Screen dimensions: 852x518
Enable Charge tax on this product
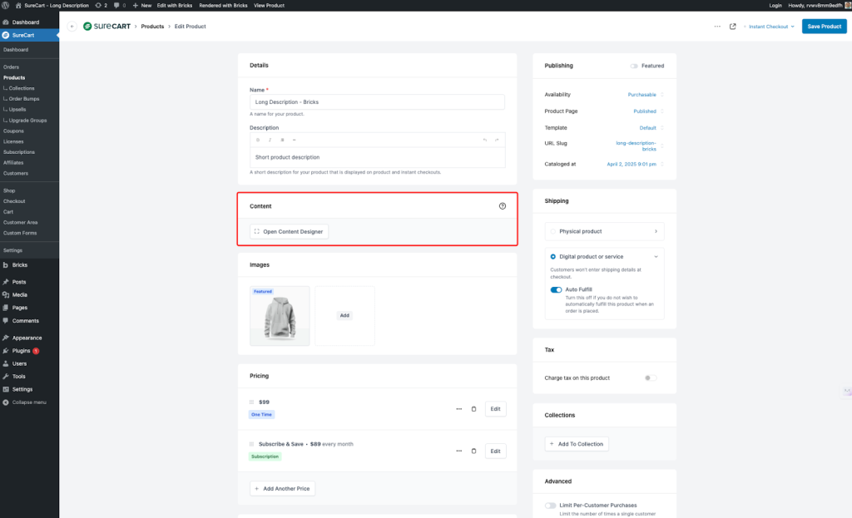click(650, 377)
